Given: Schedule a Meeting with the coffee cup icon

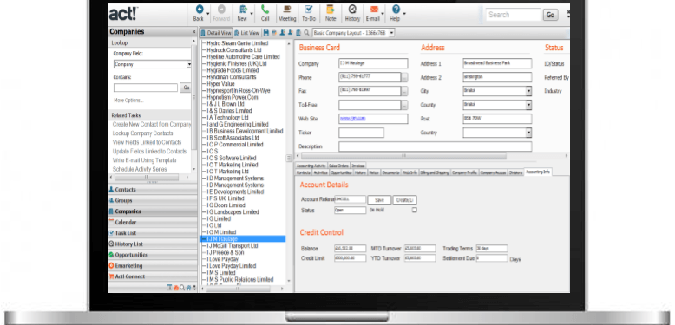Looking at the screenshot, I should tap(286, 10).
